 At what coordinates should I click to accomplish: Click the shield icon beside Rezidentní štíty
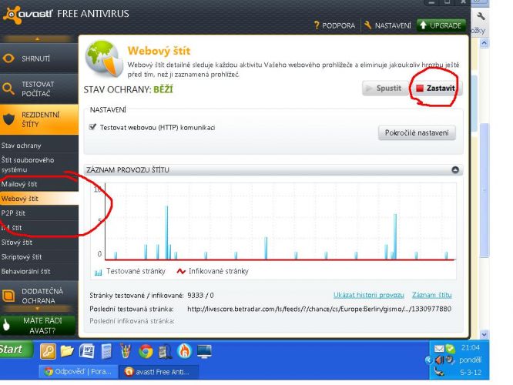click(8, 119)
